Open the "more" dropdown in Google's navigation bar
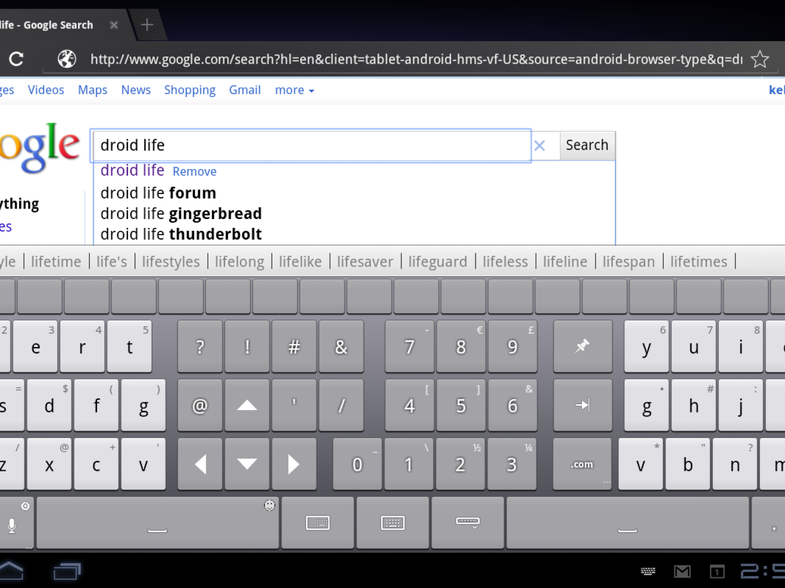Viewport: 785px width, 588px height. tap(294, 90)
